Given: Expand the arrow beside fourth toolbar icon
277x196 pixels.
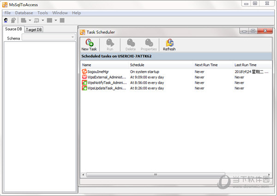Looking at the screenshot, I should [x=43, y=20].
